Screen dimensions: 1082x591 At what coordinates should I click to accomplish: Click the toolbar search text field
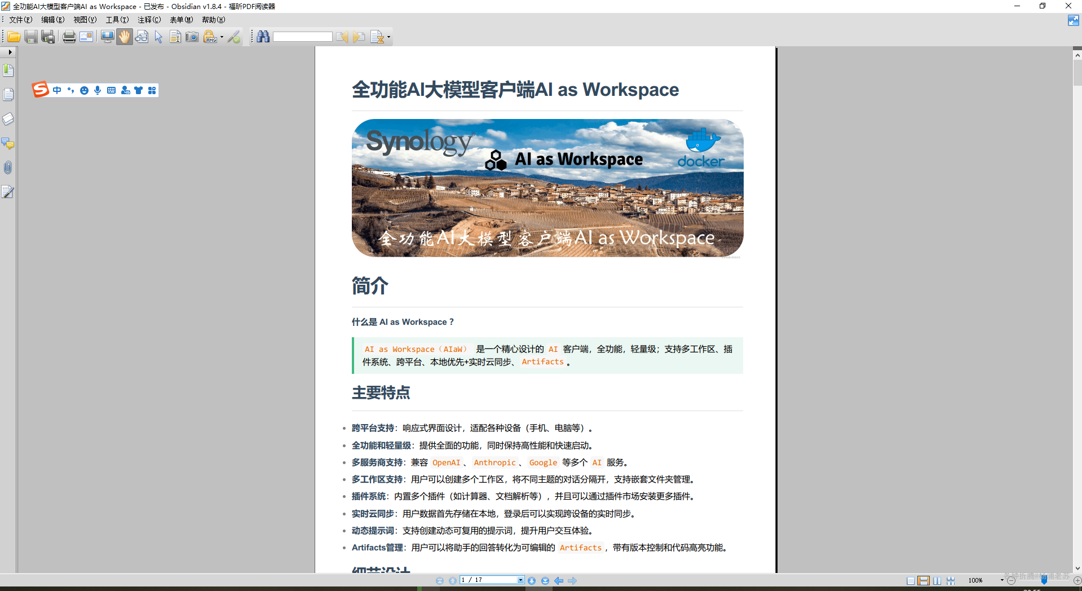pos(303,37)
